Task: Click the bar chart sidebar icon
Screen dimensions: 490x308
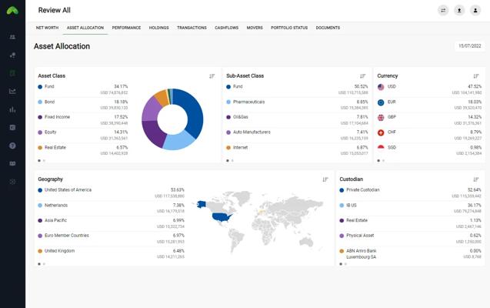Action: pos(12,109)
